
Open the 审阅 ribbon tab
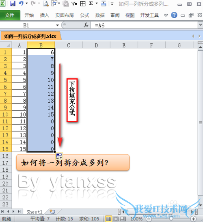[x=115, y=15]
